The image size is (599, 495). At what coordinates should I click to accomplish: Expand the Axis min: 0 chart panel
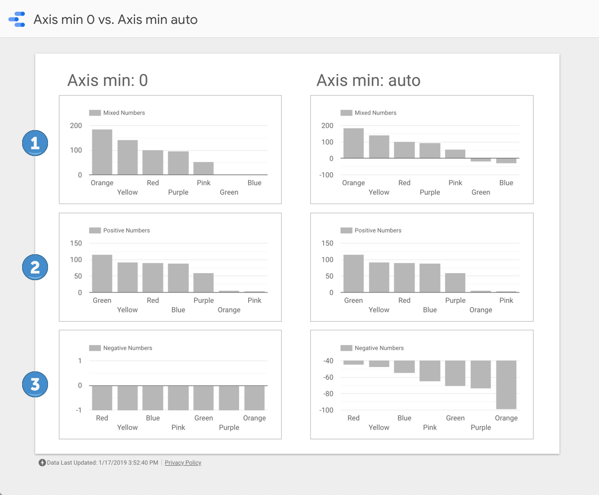click(x=170, y=150)
